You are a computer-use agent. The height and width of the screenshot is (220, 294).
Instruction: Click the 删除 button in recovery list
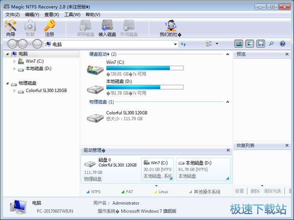(x=255, y=191)
